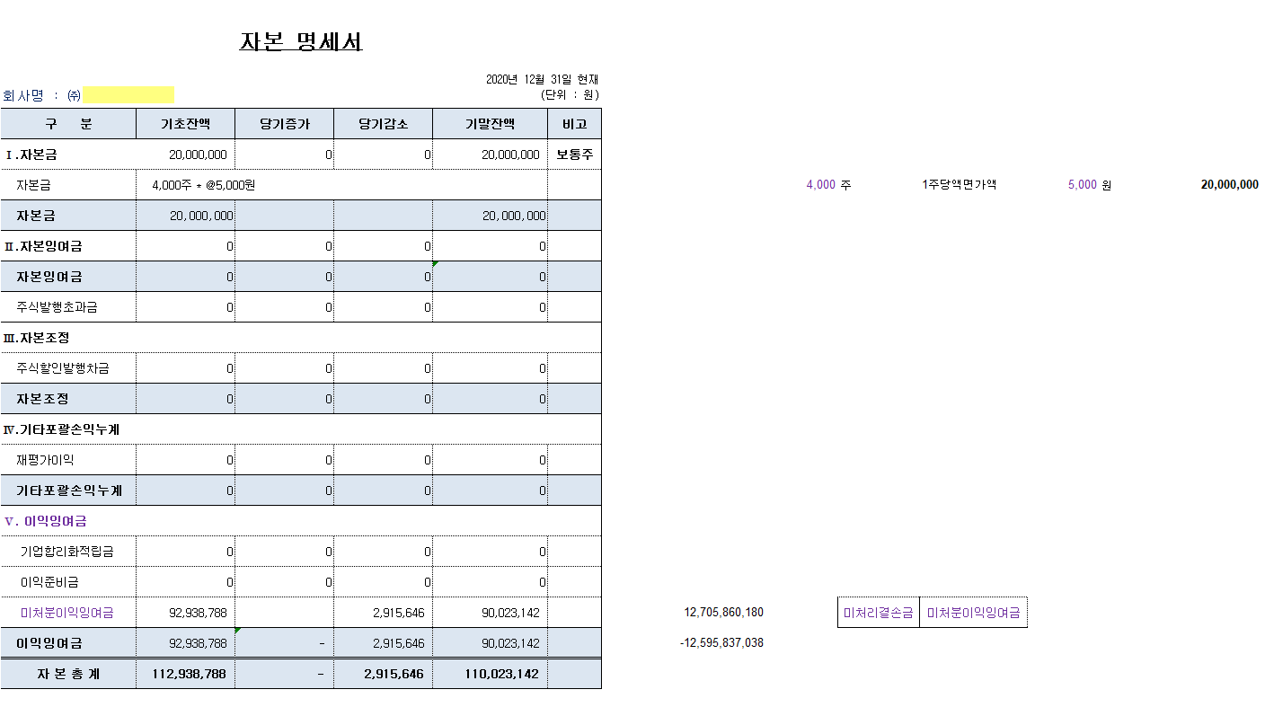The width and height of the screenshot is (1265, 716).
Task: Select the bold "2,915,646" in the 자본총계 row
Action: pos(394,674)
